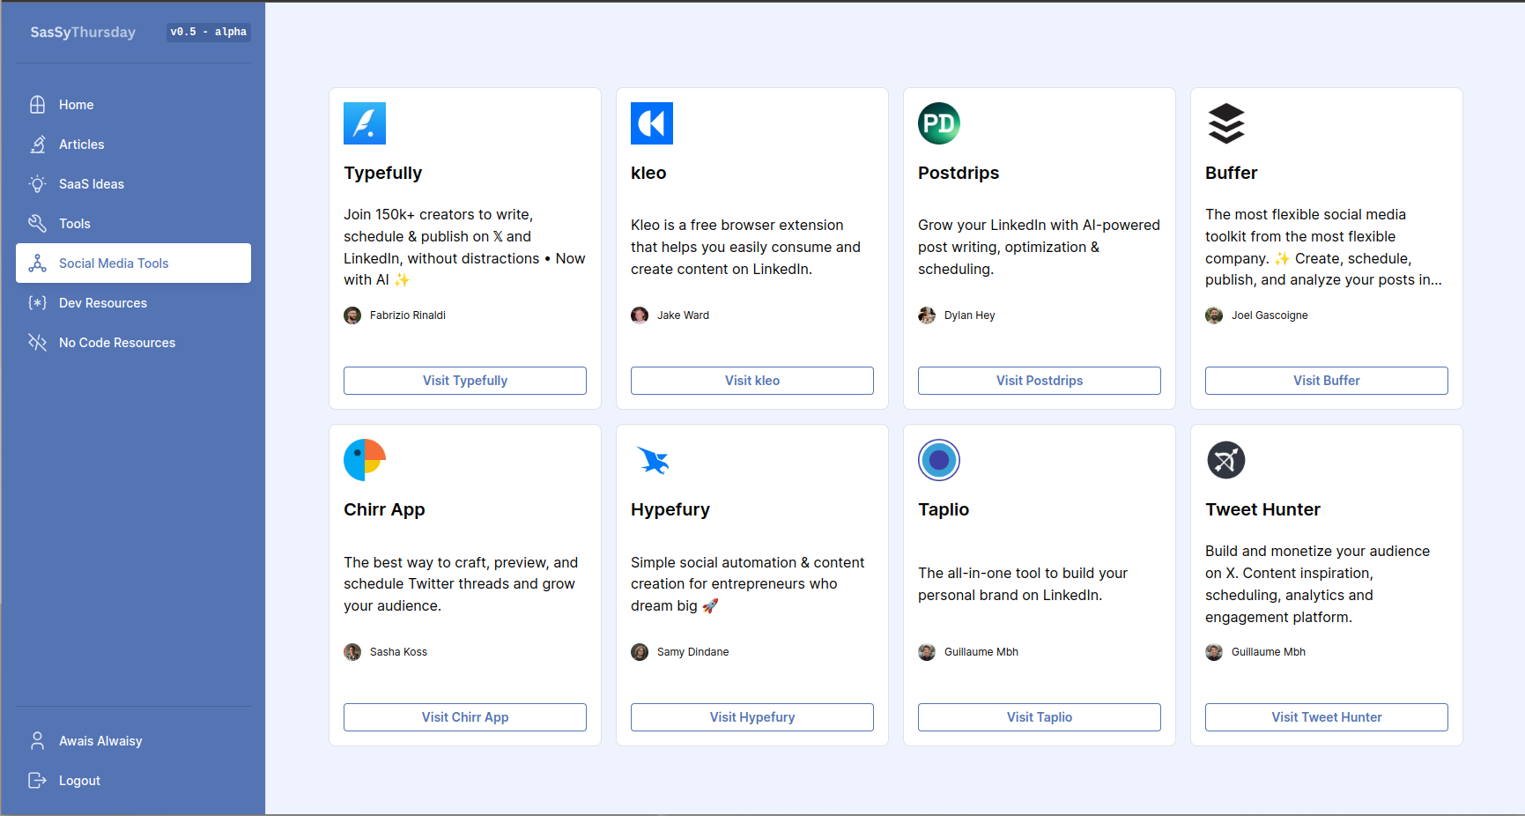Click the No Code Resources icon
Screen dimensions: 1525x816
37,343
